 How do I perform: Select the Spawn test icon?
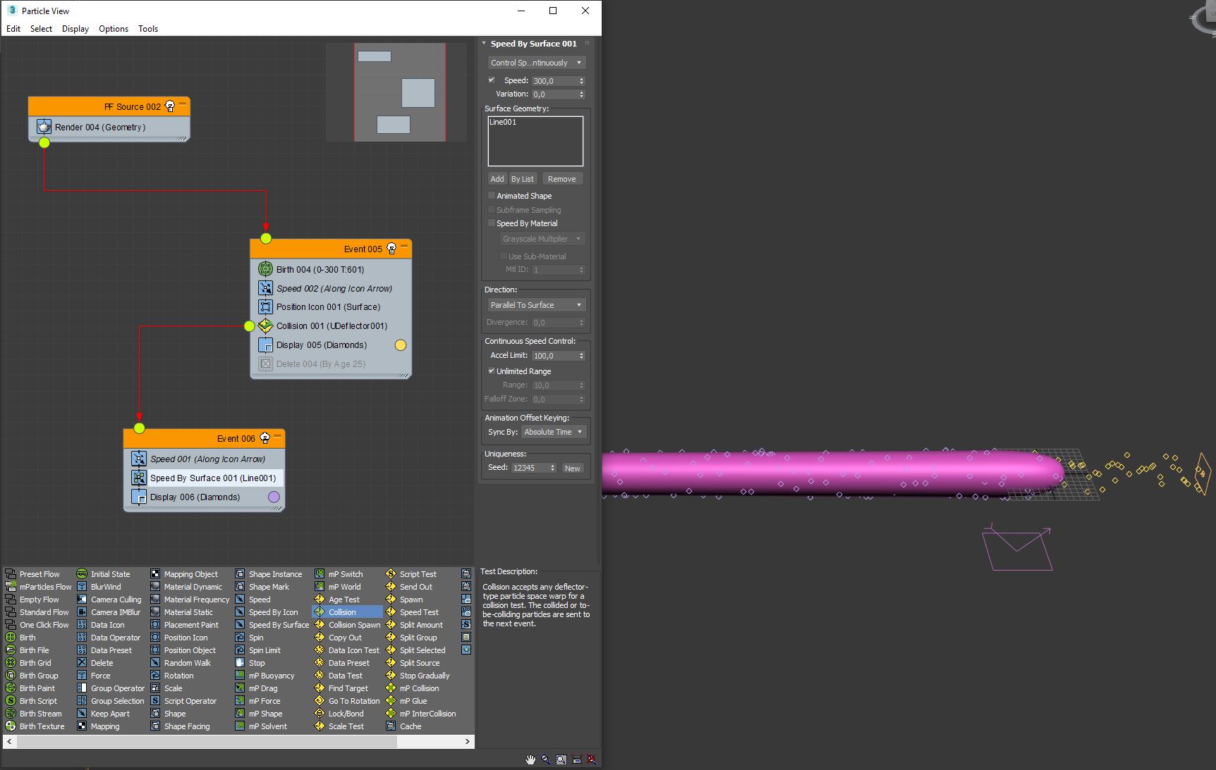[x=411, y=599]
